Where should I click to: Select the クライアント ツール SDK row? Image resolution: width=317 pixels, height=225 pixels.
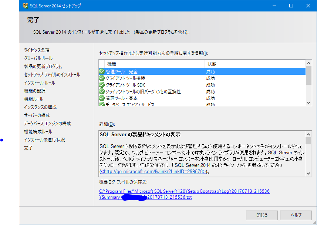202,85
